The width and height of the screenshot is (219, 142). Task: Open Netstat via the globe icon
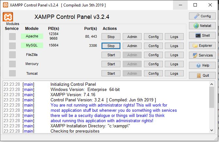point(202,26)
